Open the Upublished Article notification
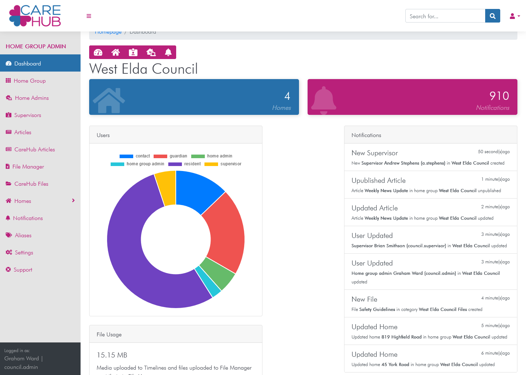The image size is (526, 375). click(431, 185)
